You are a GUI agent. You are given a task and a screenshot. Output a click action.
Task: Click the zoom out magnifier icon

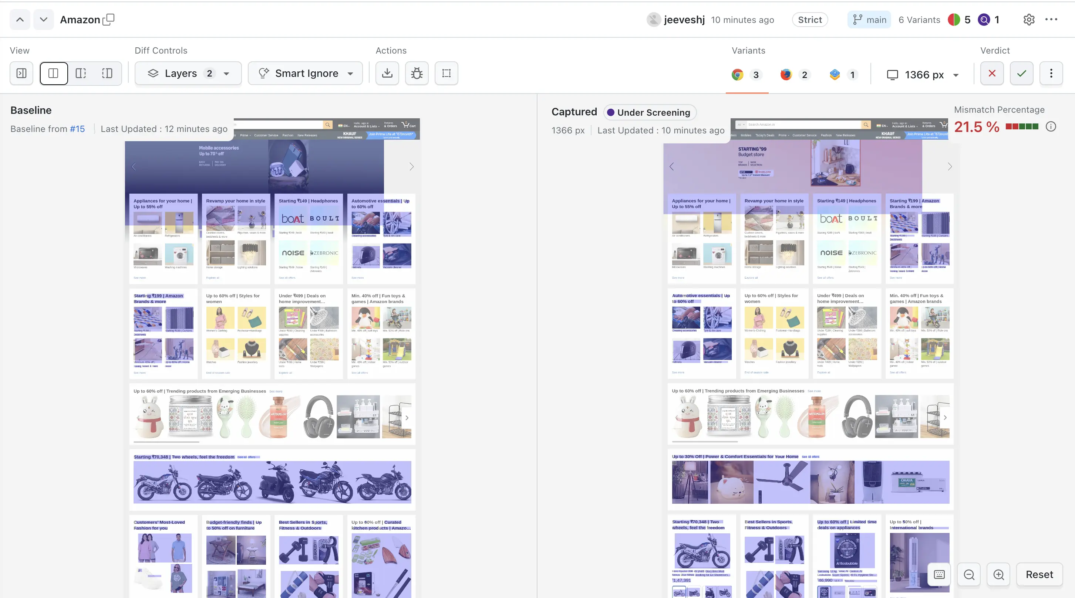(x=969, y=574)
